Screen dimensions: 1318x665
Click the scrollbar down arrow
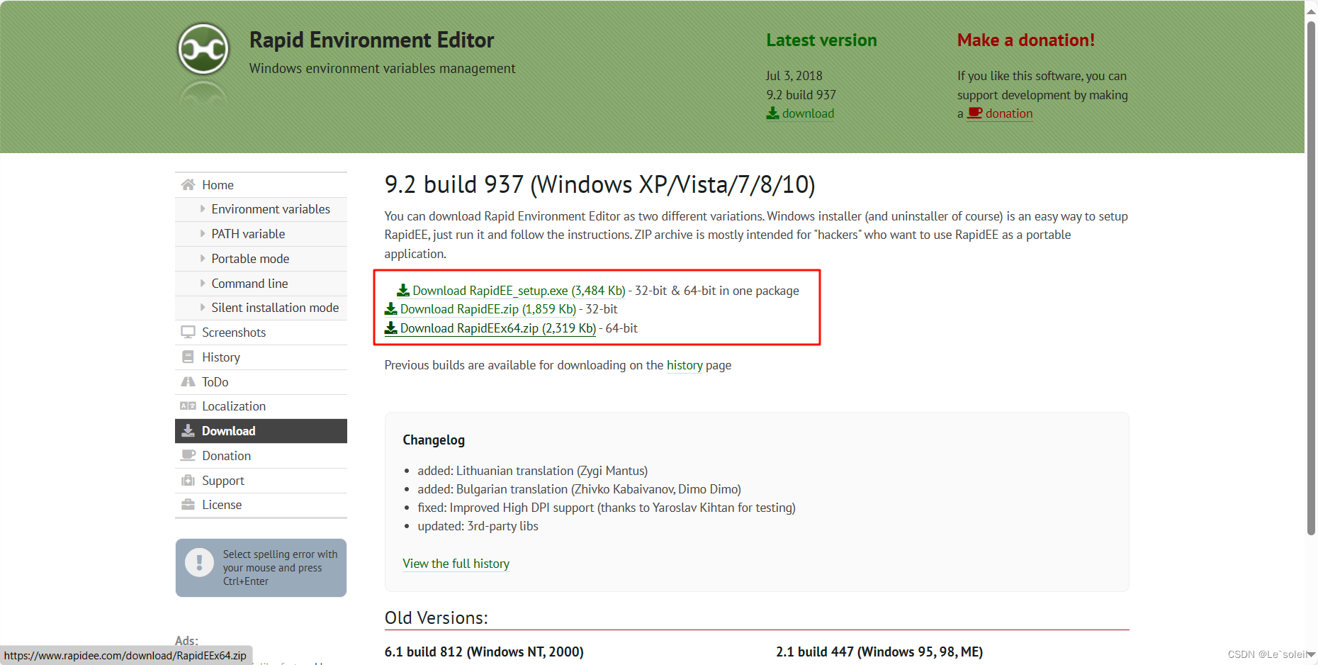tap(1311, 654)
